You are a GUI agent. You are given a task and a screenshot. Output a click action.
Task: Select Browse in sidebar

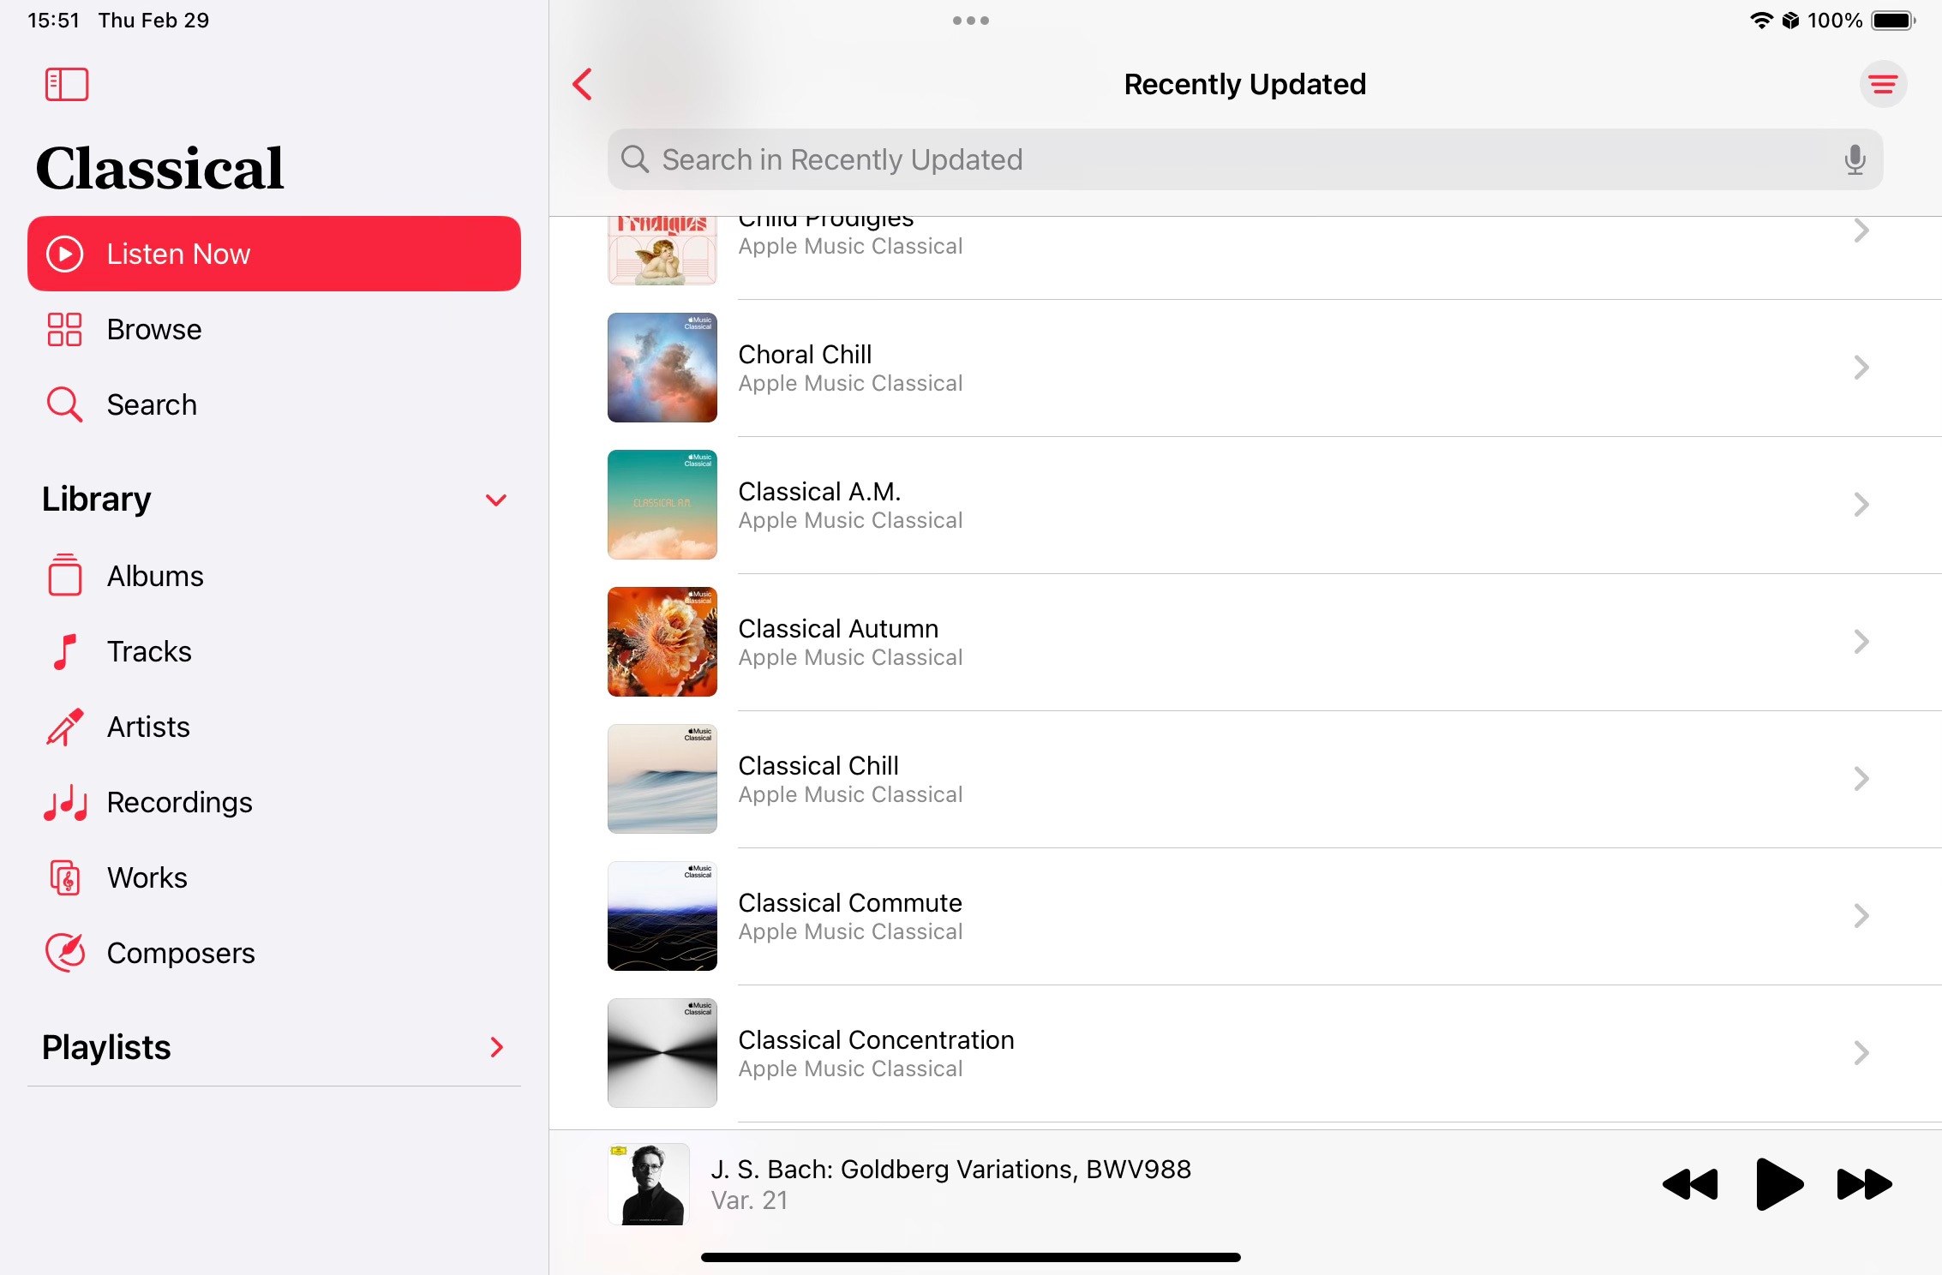tap(274, 329)
